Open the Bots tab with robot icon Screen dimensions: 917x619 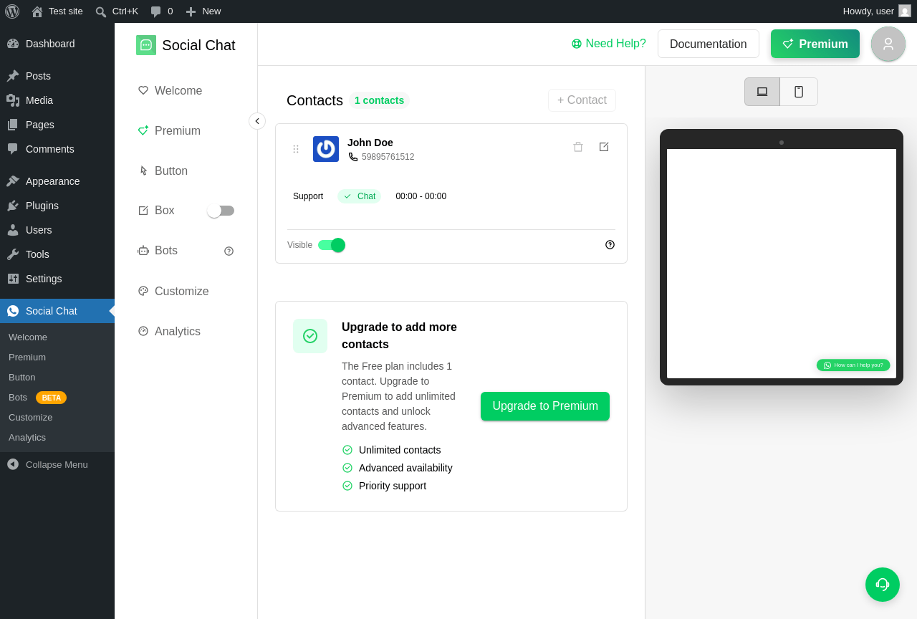click(158, 251)
